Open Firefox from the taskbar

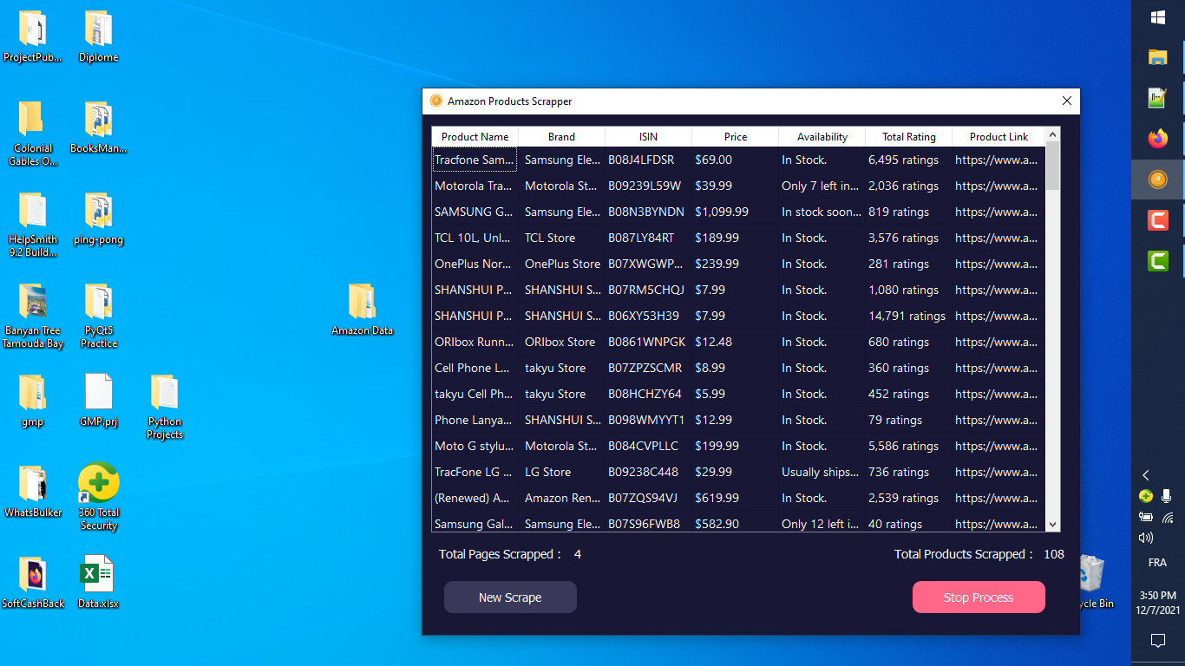[x=1158, y=139]
